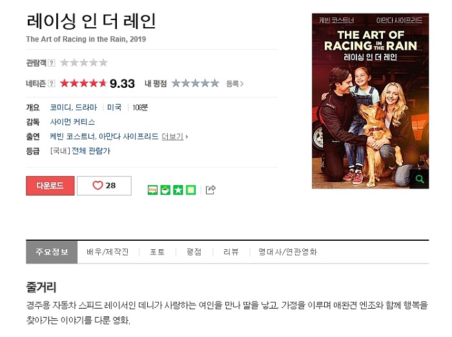Image resolution: width=452 pixels, height=337 pixels.
Task: Click the question mark next to 네티즌
Action: pyautogui.click(x=51, y=83)
